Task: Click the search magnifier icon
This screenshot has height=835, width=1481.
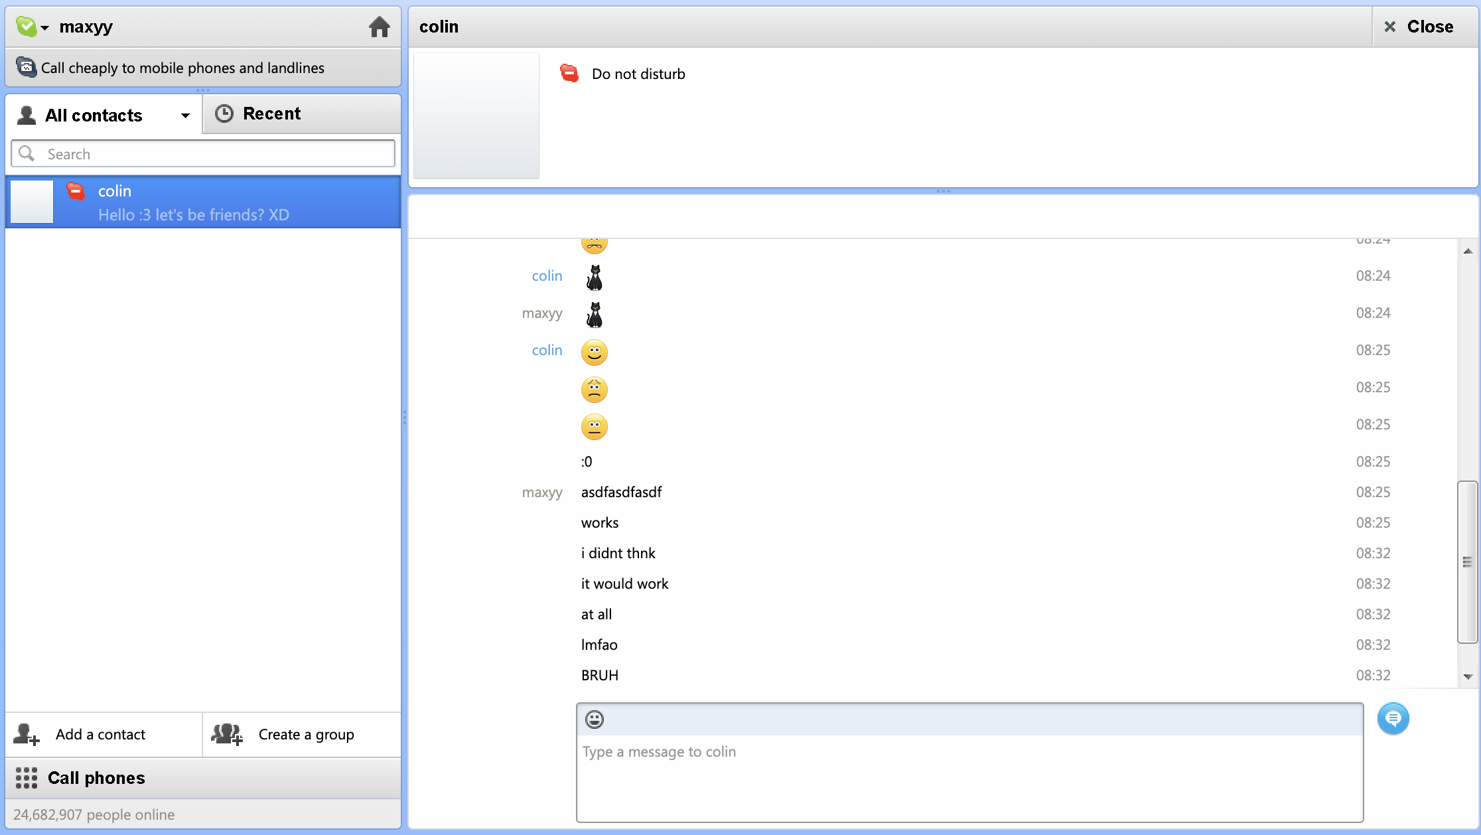Action: [27, 153]
